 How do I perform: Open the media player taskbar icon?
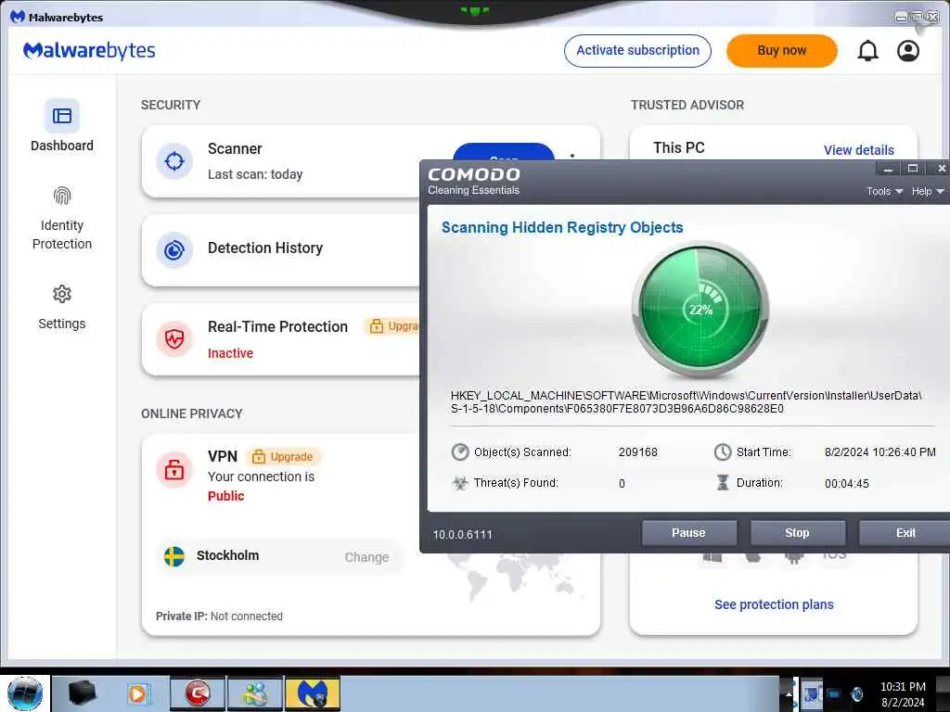[138, 693]
